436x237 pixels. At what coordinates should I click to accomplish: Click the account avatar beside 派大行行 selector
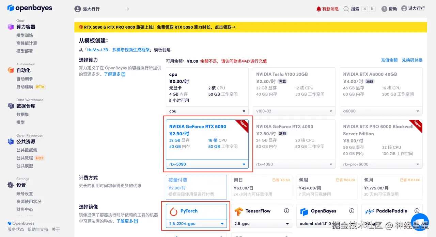78,9
